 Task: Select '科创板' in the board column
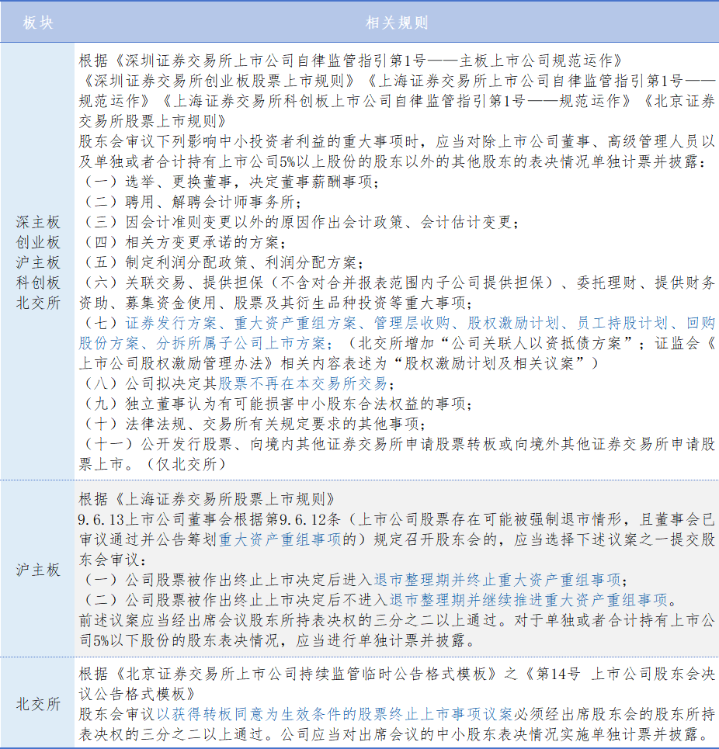(x=38, y=283)
